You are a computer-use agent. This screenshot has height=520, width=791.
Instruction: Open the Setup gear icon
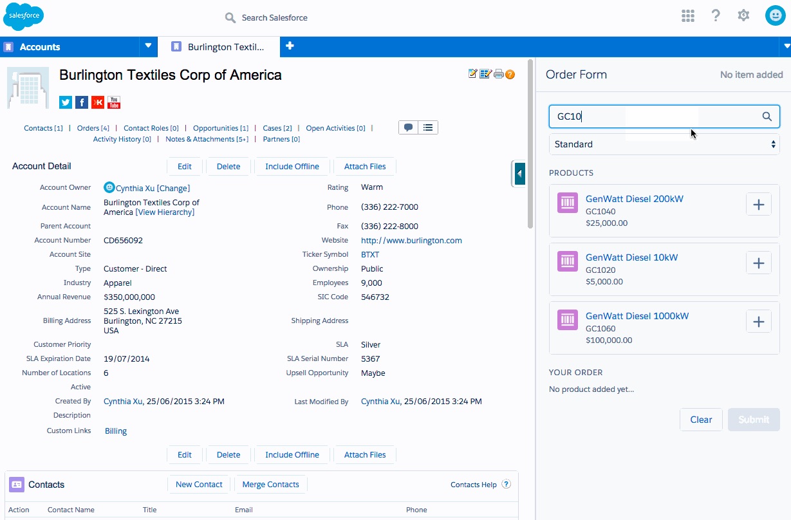[743, 15]
